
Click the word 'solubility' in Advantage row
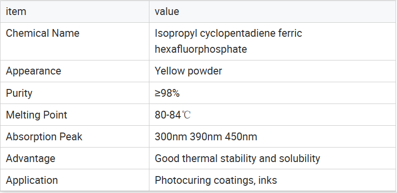click(299, 159)
